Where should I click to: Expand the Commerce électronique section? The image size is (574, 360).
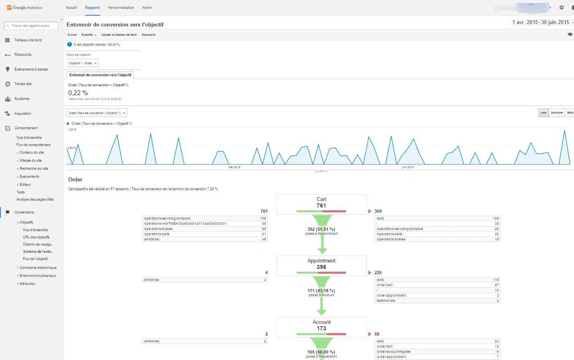[x=38, y=268]
